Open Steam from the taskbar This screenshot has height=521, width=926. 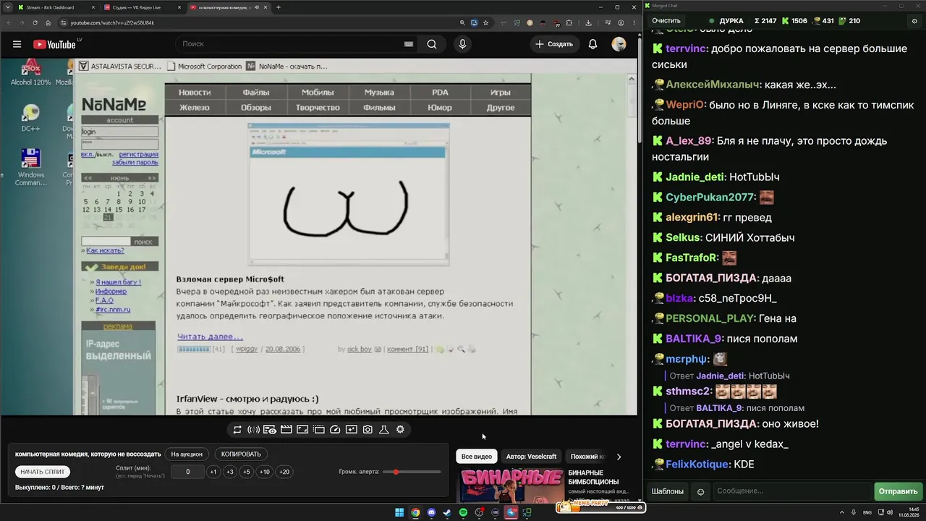[447, 513]
